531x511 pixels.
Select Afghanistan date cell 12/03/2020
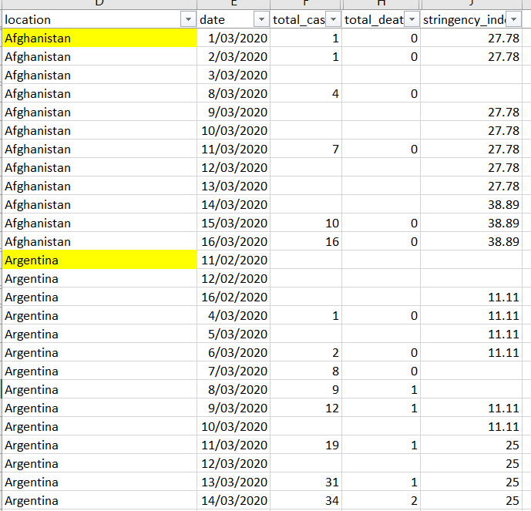coord(234,167)
